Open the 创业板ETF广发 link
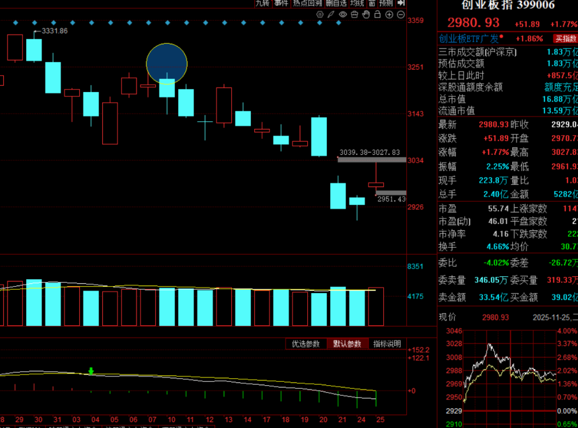 (x=469, y=39)
